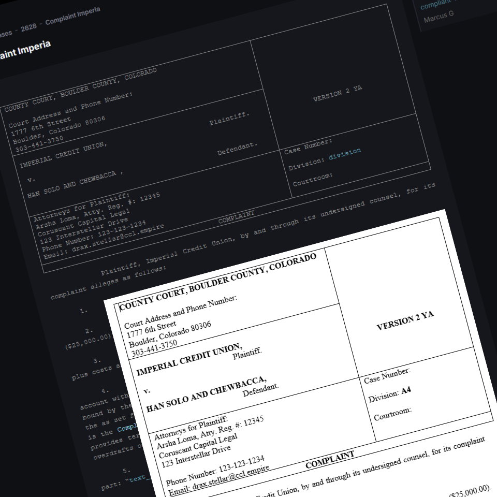
Task: Click '1777 6th Street' in white preview
Action: 151,330
